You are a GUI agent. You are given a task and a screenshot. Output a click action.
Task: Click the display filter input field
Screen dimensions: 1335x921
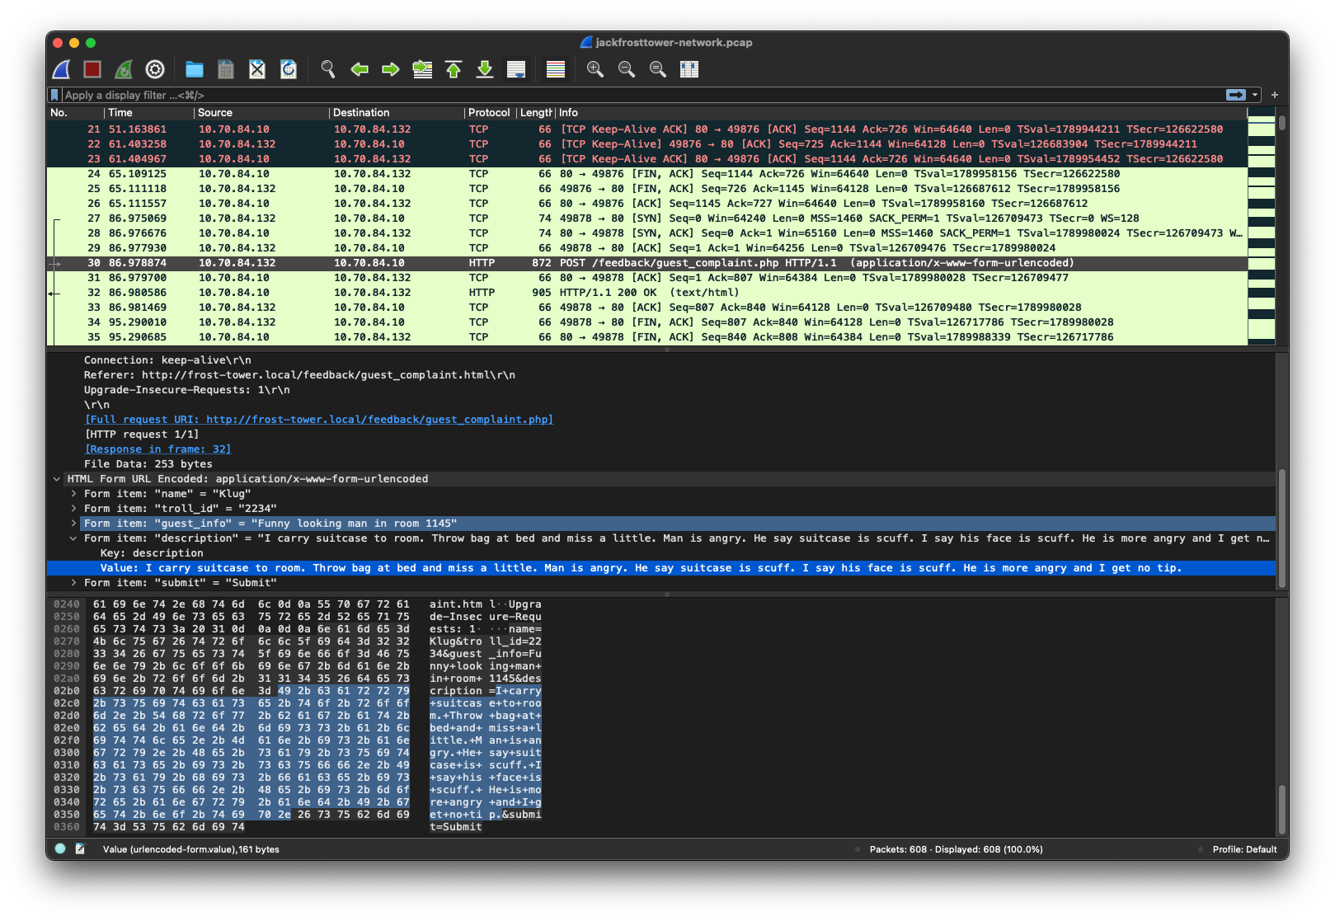coord(643,95)
